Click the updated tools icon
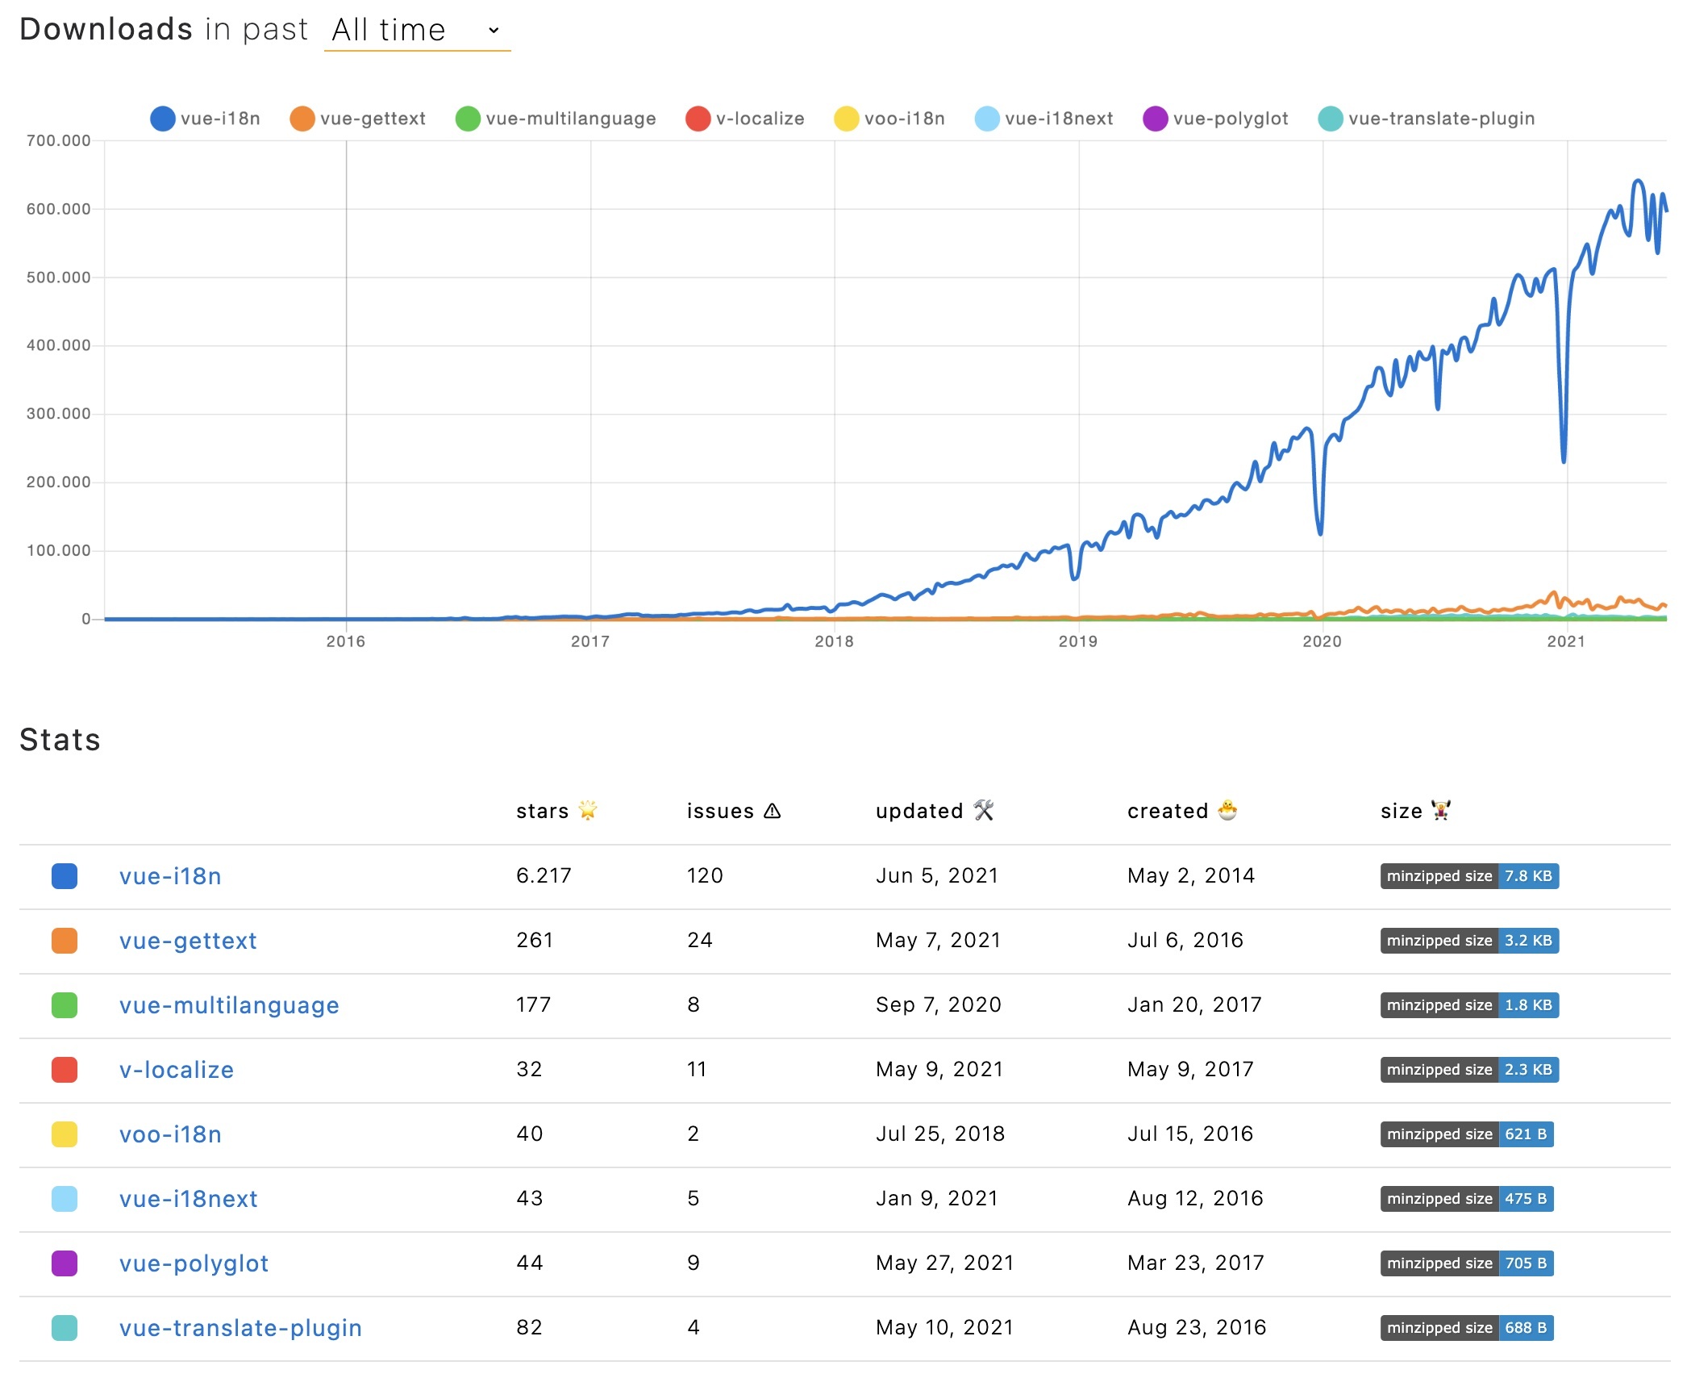 click(983, 810)
